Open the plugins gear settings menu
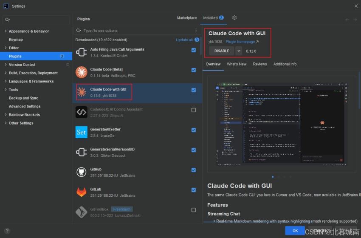Image resolution: width=361 pixels, height=238 pixels. [234, 18]
